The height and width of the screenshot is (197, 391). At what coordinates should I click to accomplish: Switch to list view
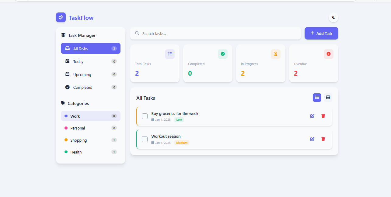317,98
